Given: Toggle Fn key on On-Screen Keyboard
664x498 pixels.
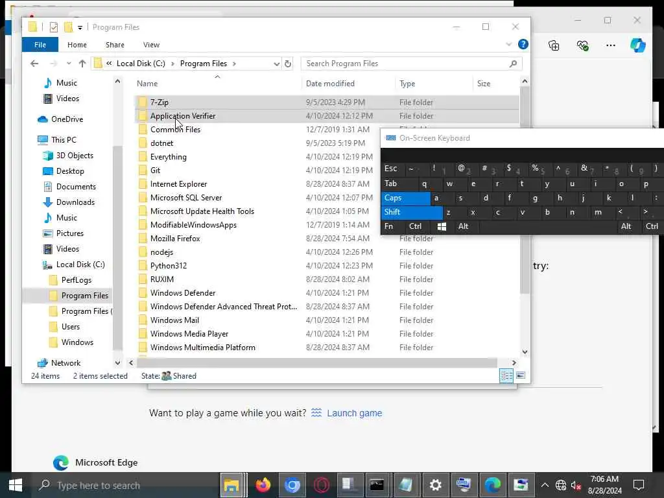Looking at the screenshot, I should pyautogui.click(x=389, y=226).
